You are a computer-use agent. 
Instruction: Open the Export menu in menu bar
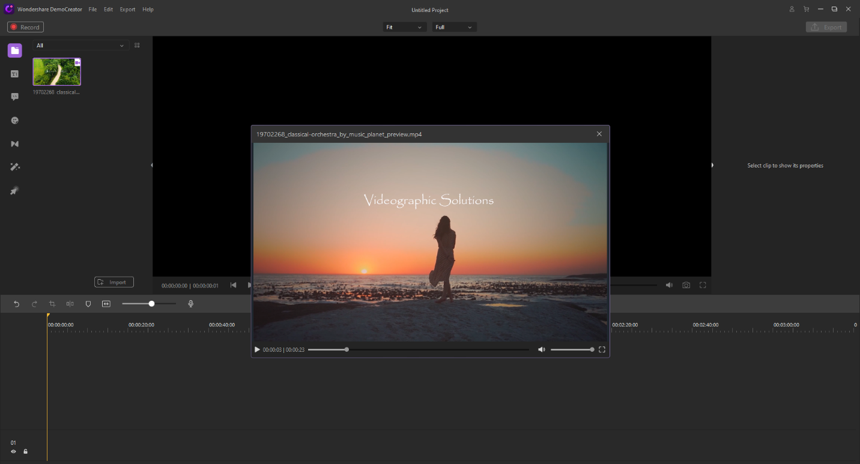click(x=127, y=10)
